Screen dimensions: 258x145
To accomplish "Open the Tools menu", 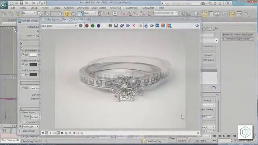I will [23, 8].
